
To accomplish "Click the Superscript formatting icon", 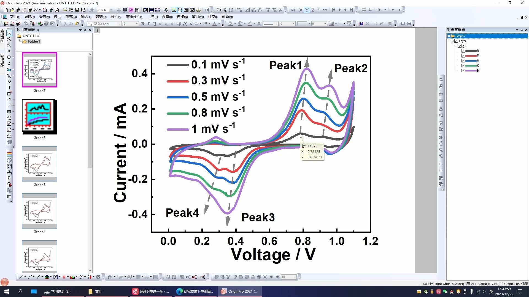I will (x=161, y=24).
